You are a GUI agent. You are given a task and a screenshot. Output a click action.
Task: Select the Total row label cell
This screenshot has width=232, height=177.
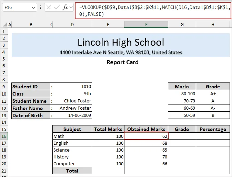click(72, 171)
